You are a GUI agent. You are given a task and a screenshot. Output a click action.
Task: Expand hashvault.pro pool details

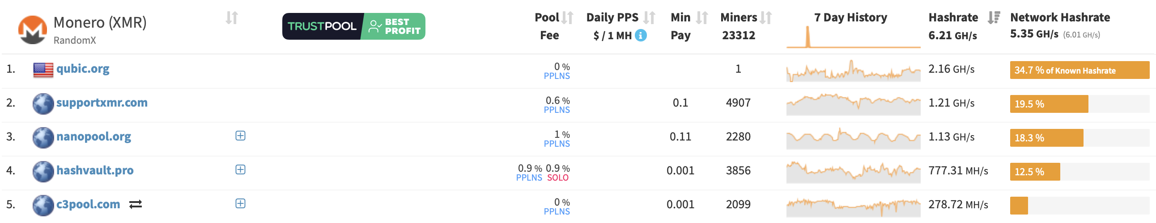pyautogui.click(x=241, y=170)
